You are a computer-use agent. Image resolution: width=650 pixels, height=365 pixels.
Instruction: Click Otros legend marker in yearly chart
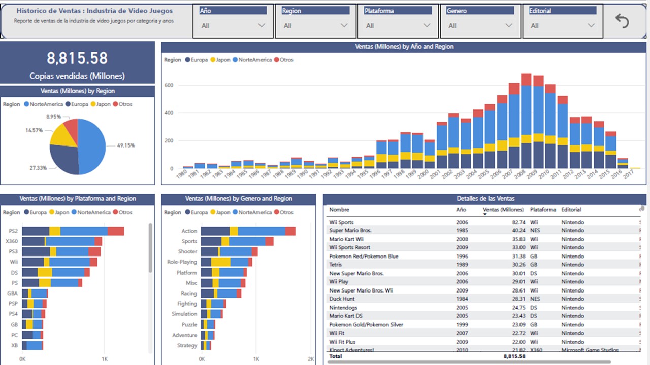(x=276, y=60)
